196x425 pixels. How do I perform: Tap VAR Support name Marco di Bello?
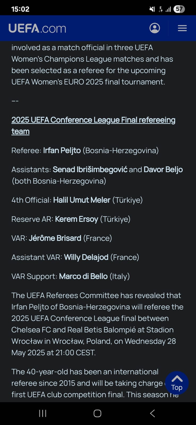(x=83, y=276)
